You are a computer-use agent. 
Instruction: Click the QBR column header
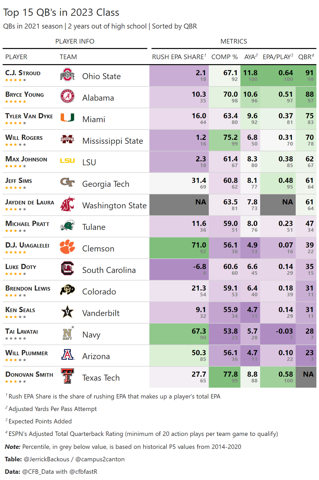tap(306, 57)
